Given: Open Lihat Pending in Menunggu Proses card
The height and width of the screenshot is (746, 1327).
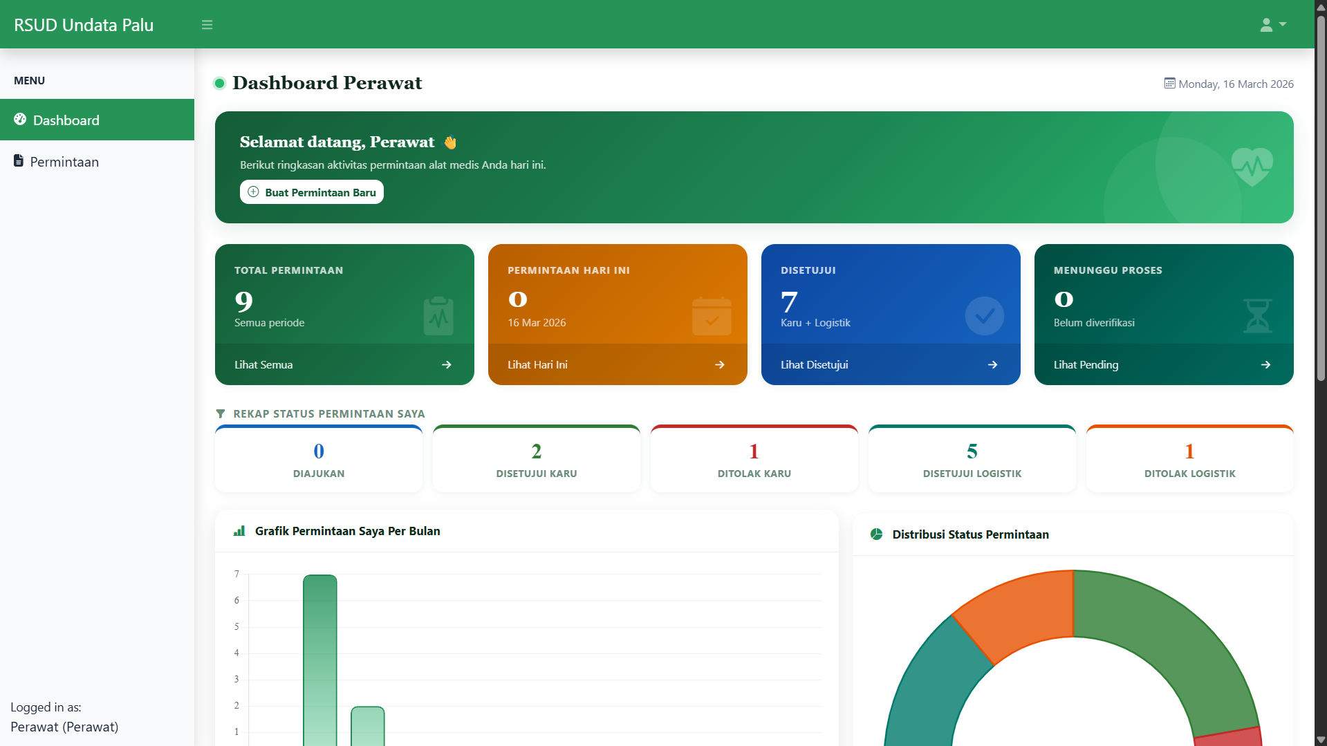Looking at the screenshot, I should (1086, 364).
